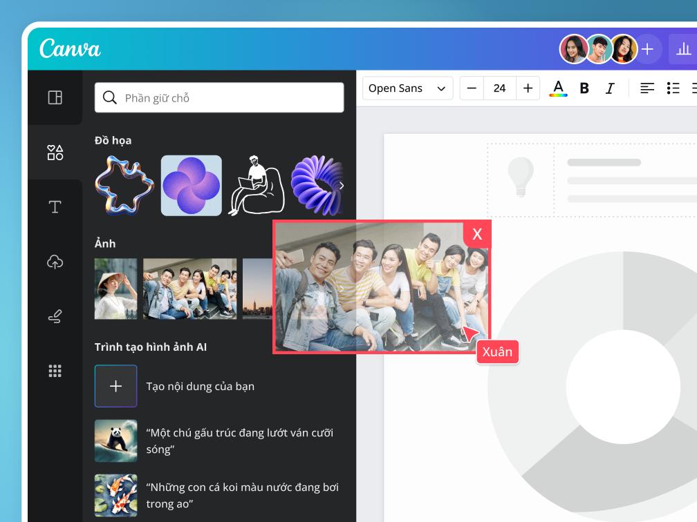Viewport: 697px width, 522px height.
Task: Click the 'Tạo nội dung của bạn' plus button
Action: pyautogui.click(x=115, y=386)
